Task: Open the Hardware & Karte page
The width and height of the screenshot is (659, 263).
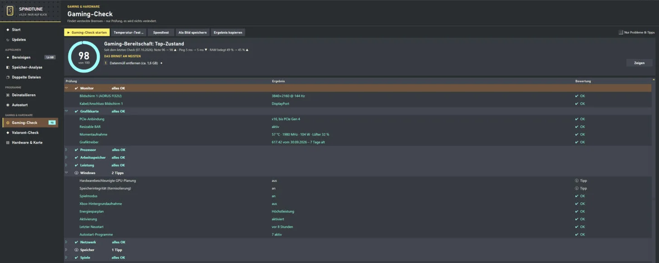Action: click(30, 143)
